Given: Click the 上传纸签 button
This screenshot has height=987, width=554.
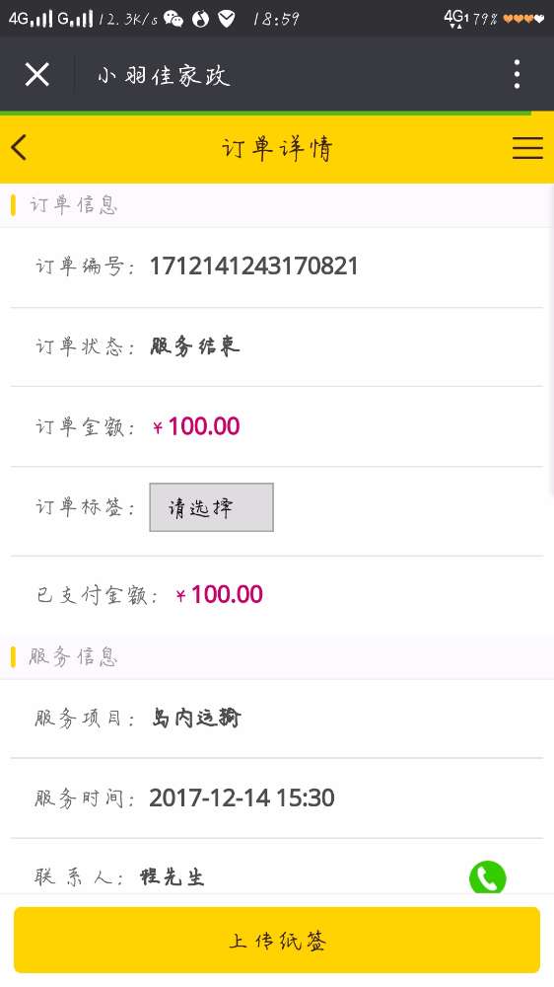Looking at the screenshot, I should point(277,940).
